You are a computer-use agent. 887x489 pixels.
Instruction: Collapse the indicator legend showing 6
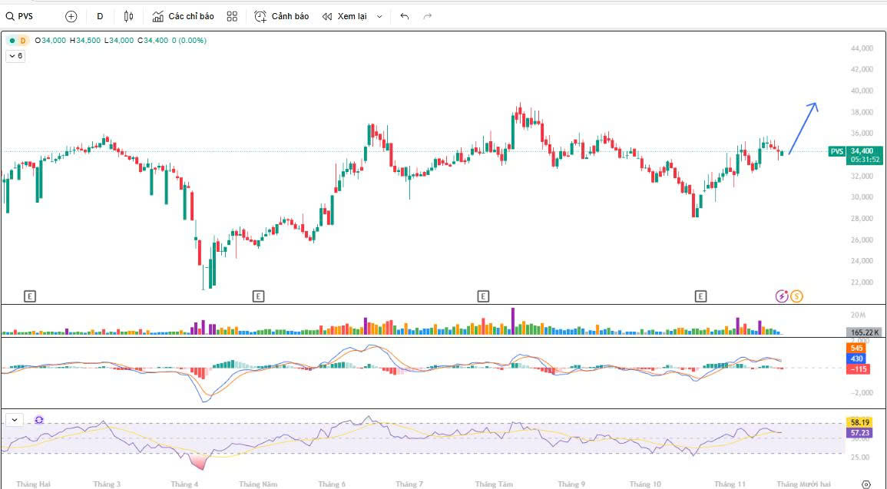tap(15, 56)
